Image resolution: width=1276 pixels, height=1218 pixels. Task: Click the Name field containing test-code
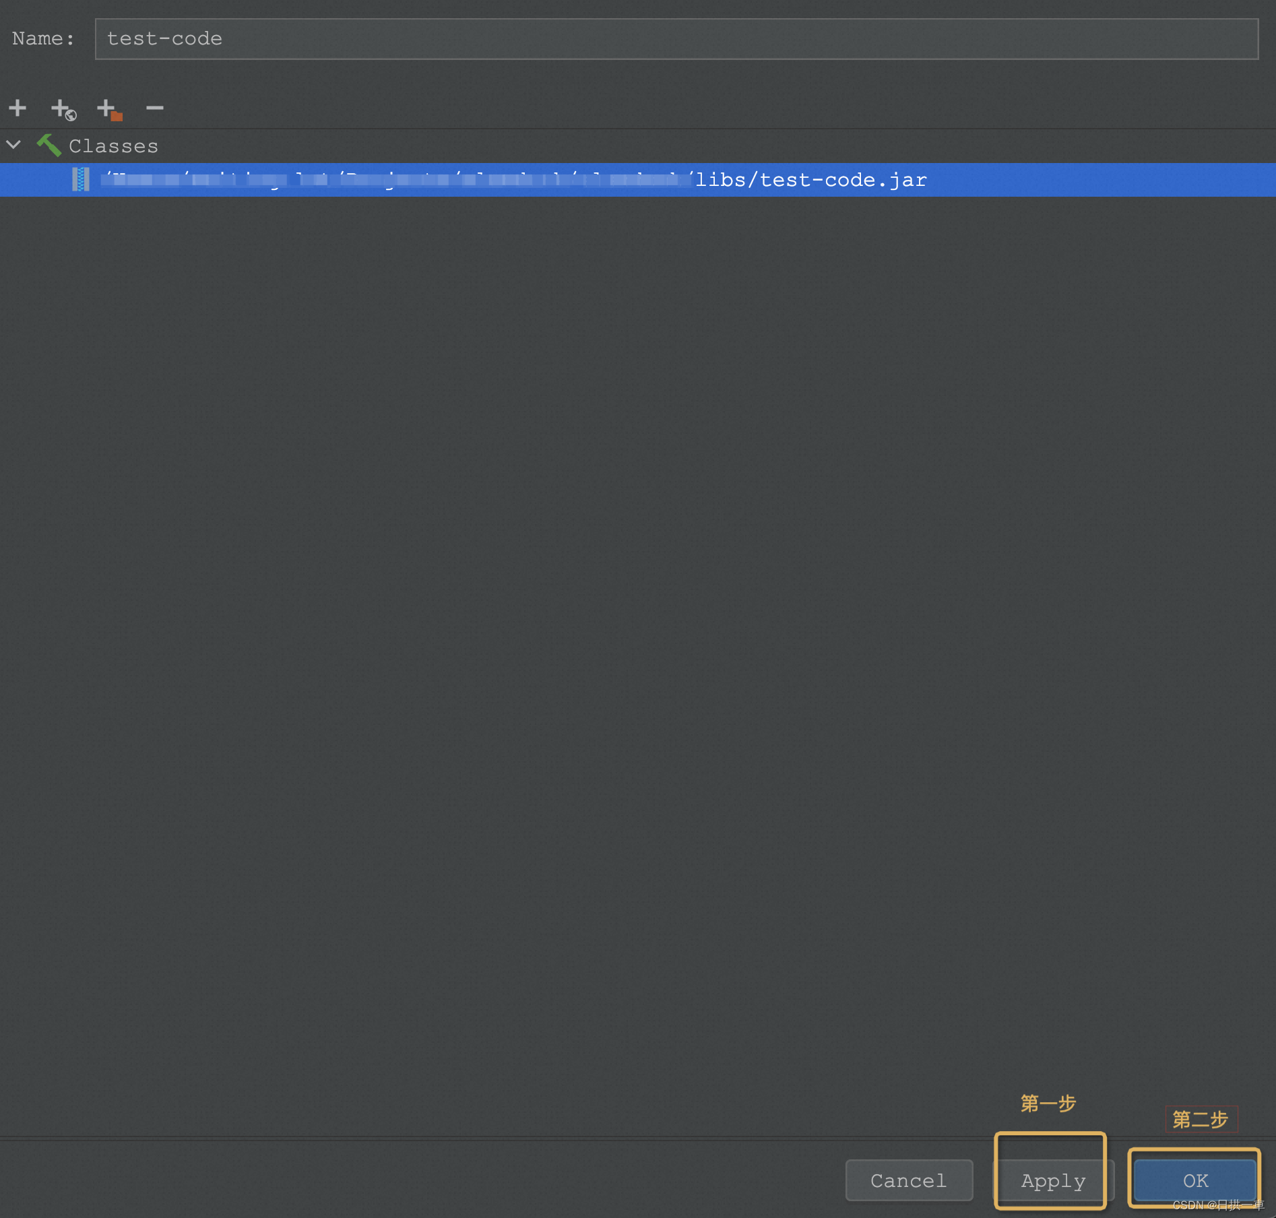click(x=676, y=39)
